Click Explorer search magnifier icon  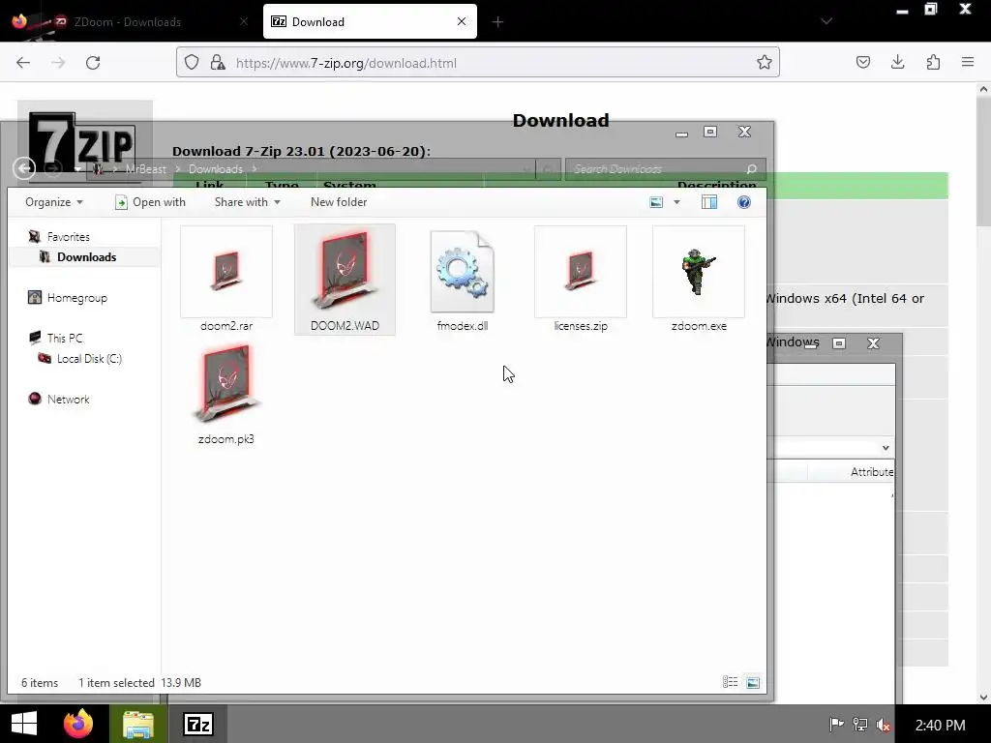pyautogui.click(x=751, y=168)
